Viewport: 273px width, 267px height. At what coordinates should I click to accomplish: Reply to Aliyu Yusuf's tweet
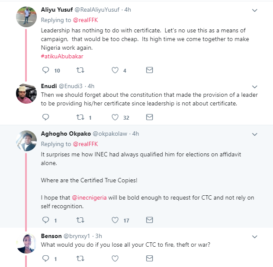click(46, 70)
